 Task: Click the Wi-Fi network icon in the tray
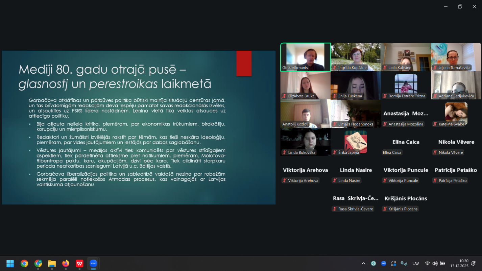coord(427,264)
